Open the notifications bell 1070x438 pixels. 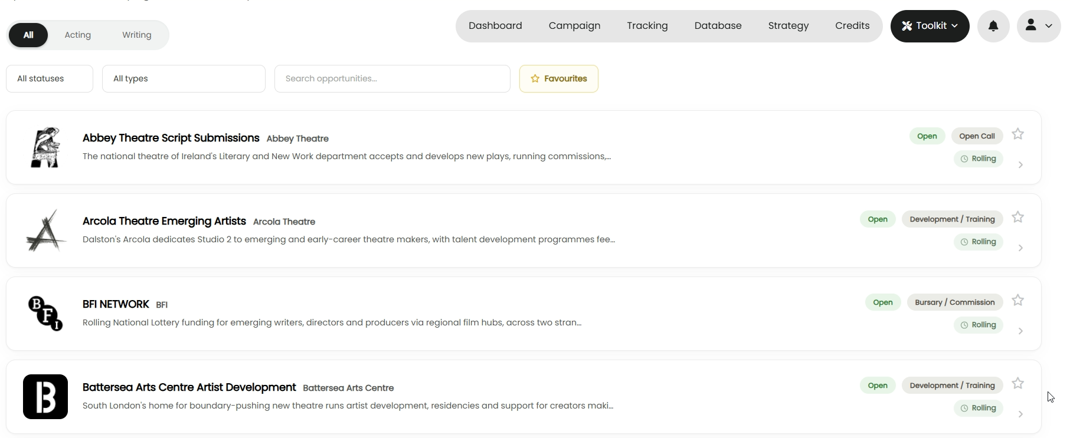[993, 26]
